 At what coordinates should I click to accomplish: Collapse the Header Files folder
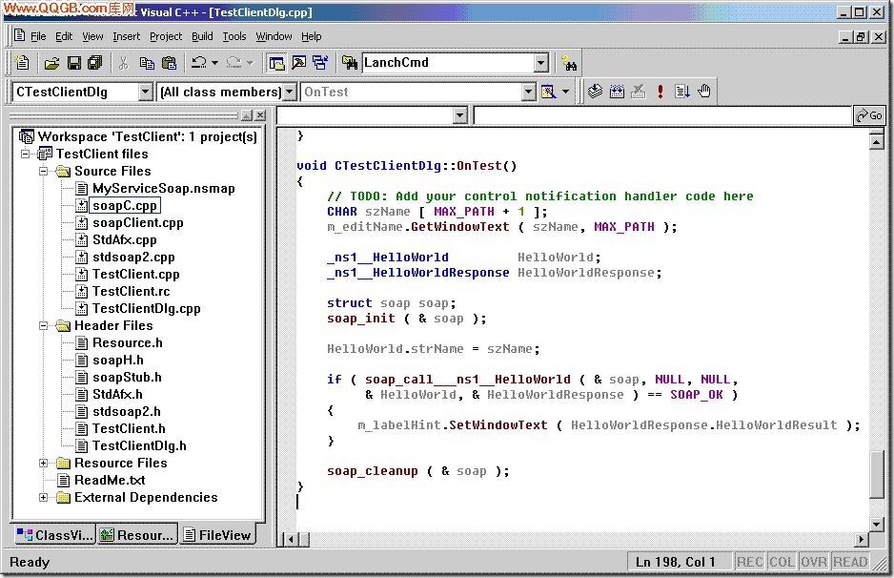(x=43, y=326)
